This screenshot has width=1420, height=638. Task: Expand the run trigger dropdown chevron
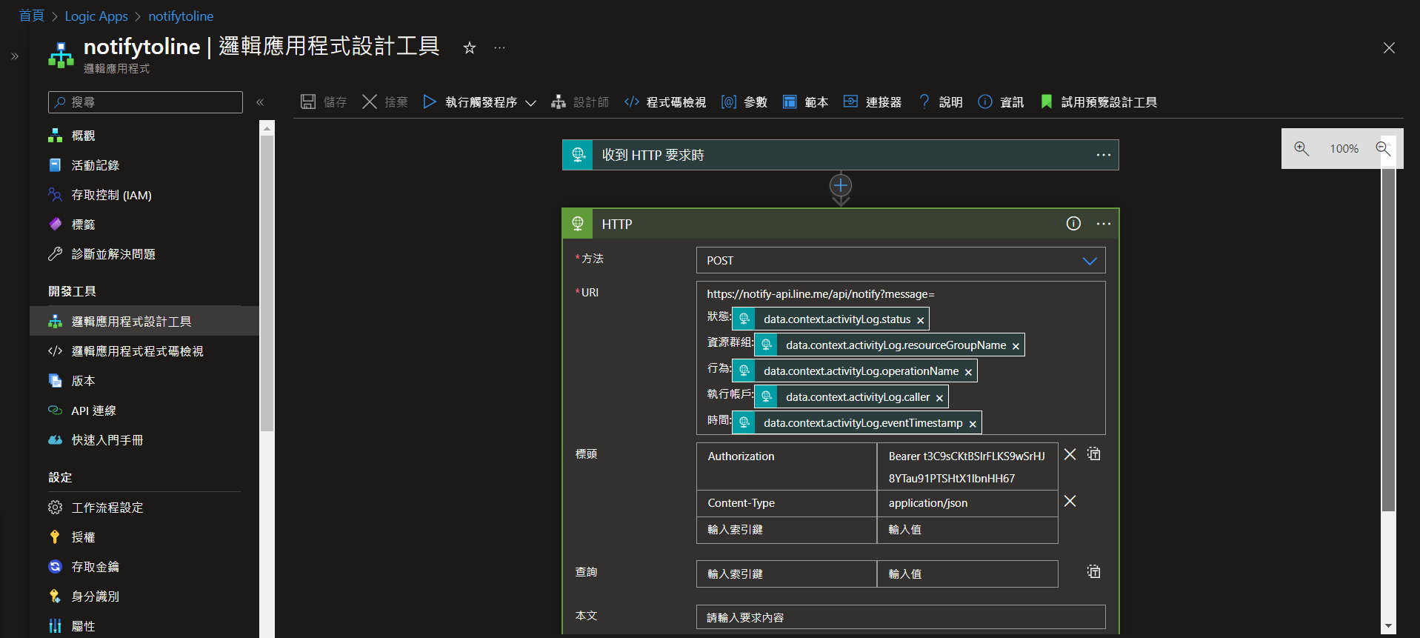[x=530, y=103]
